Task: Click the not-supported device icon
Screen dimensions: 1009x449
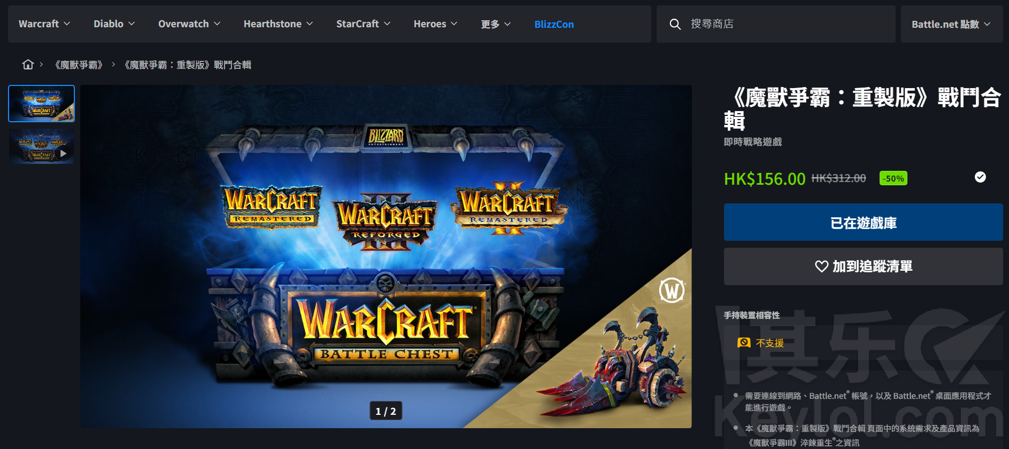Action: 744,343
